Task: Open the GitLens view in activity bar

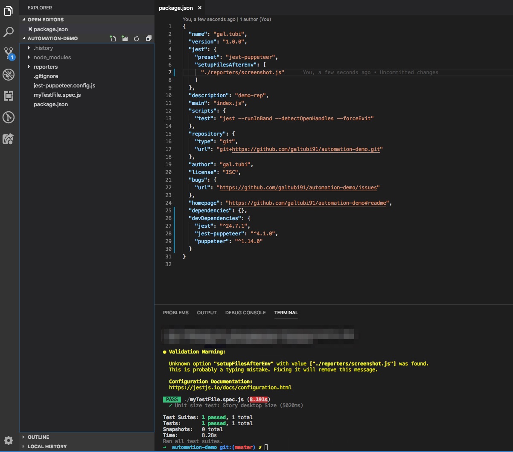Action: tap(9, 117)
